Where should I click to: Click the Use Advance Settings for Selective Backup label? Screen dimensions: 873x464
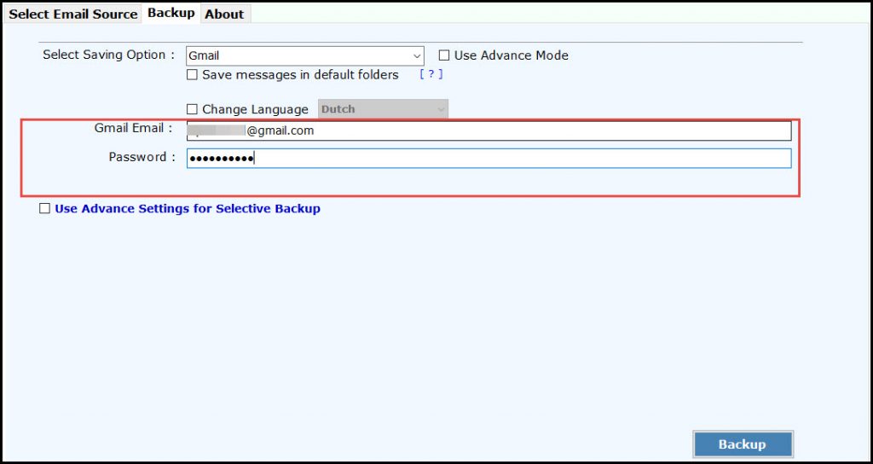[x=188, y=208]
